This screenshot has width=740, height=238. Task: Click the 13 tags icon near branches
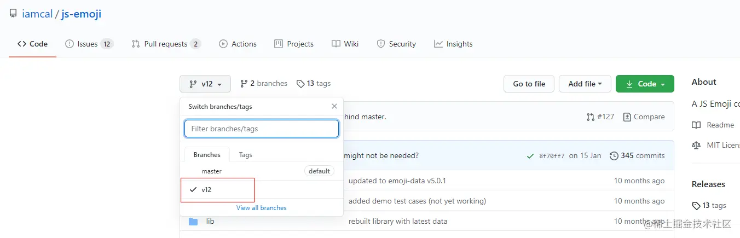pos(300,84)
